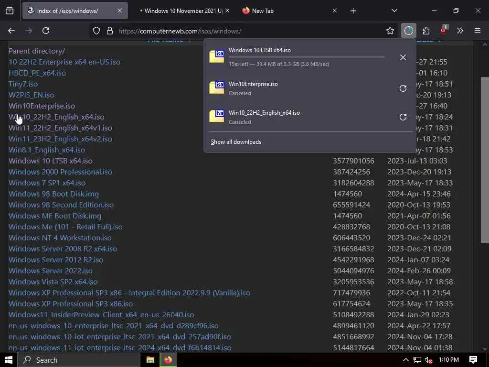The width and height of the screenshot is (489, 367).
Task: Open Firefox View icon in tab strip
Action: pyautogui.click(x=10, y=11)
